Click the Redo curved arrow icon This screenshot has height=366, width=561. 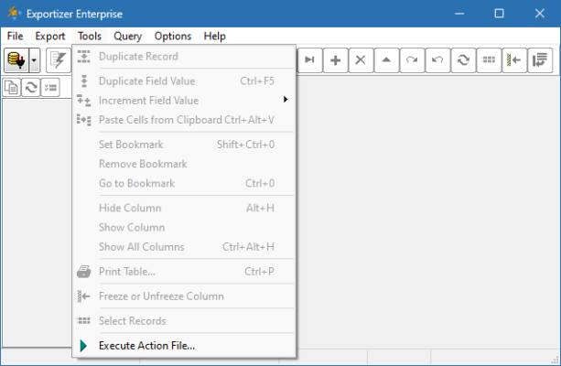pyautogui.click(x=412, y=60)
